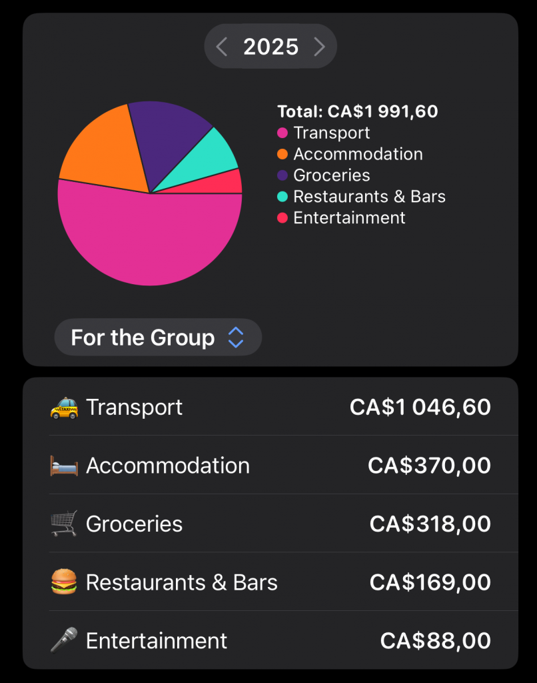Viewport: 537px width, 683px height.
Task: Open the Accommodation CA$370,00 amount
Action: click(429, 466)
